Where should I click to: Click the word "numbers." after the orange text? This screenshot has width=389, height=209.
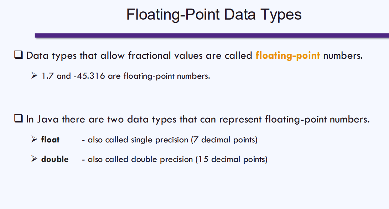pos(343,56)
